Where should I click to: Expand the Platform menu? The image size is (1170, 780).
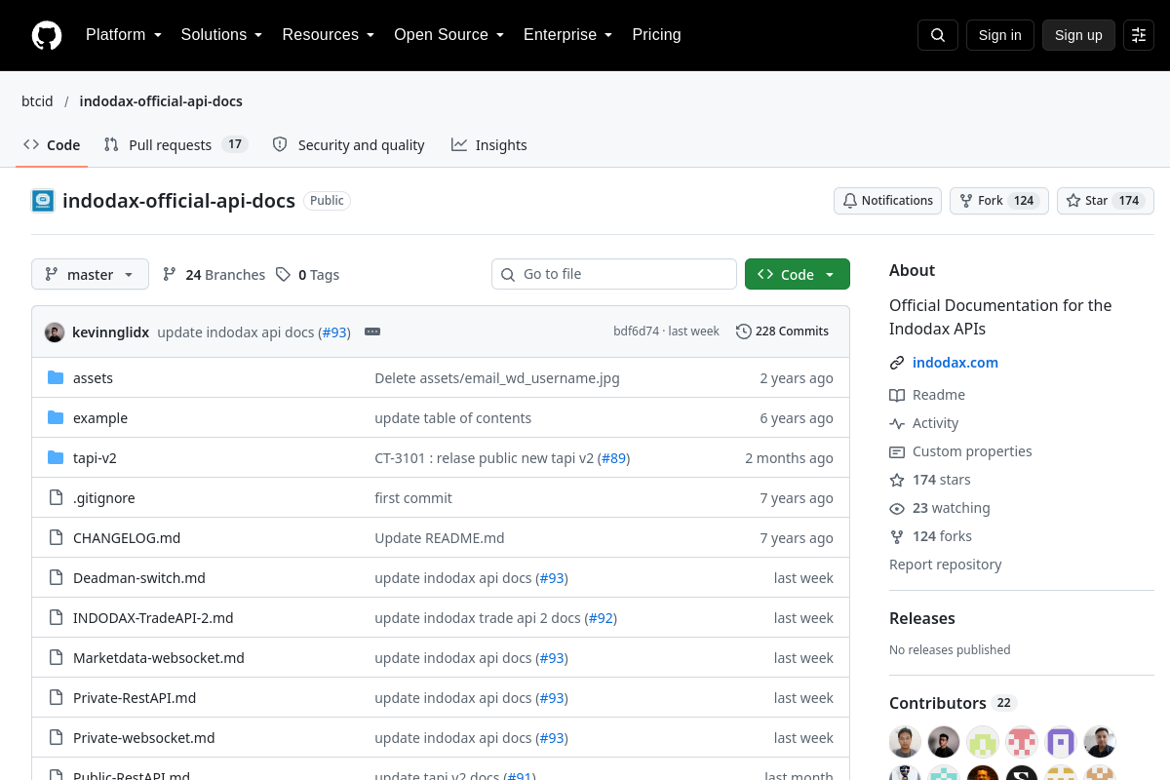tap(124, 35)
